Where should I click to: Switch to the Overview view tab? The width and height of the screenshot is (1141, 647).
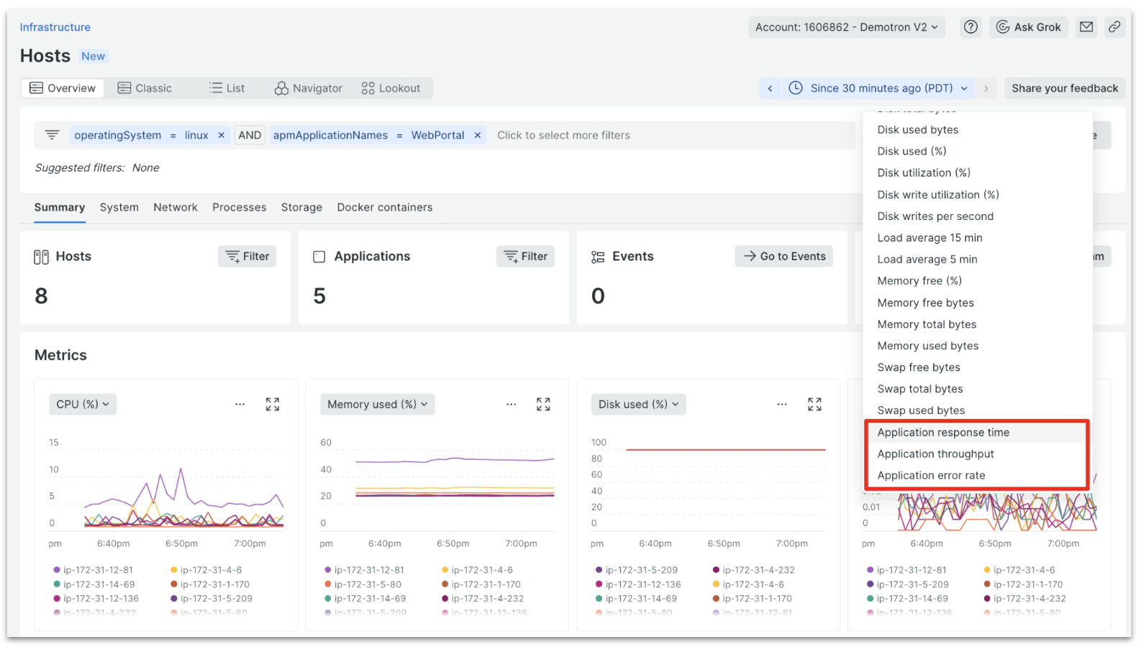coord(63,88)
